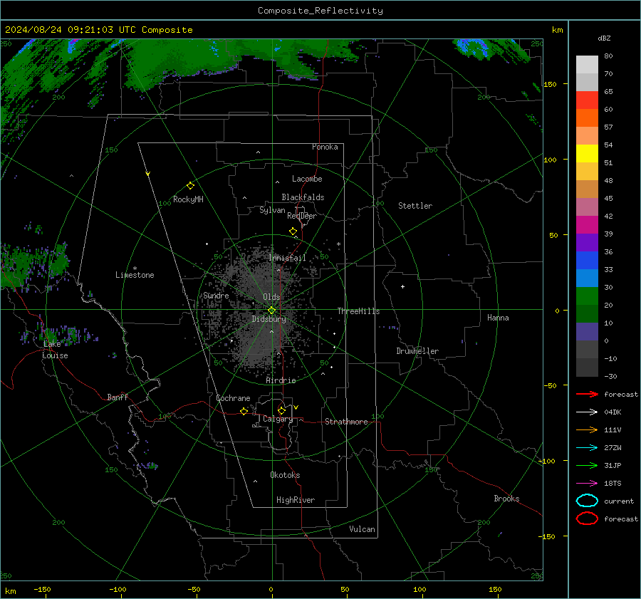Click the Ponoka city label
641x599 pixels.
[325, 147]
